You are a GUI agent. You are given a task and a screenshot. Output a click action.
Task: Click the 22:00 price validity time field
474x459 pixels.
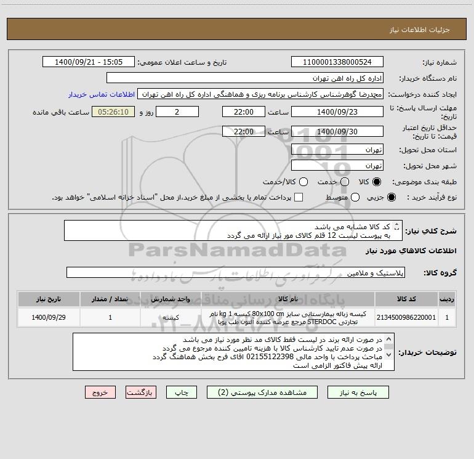click(244, 131)
